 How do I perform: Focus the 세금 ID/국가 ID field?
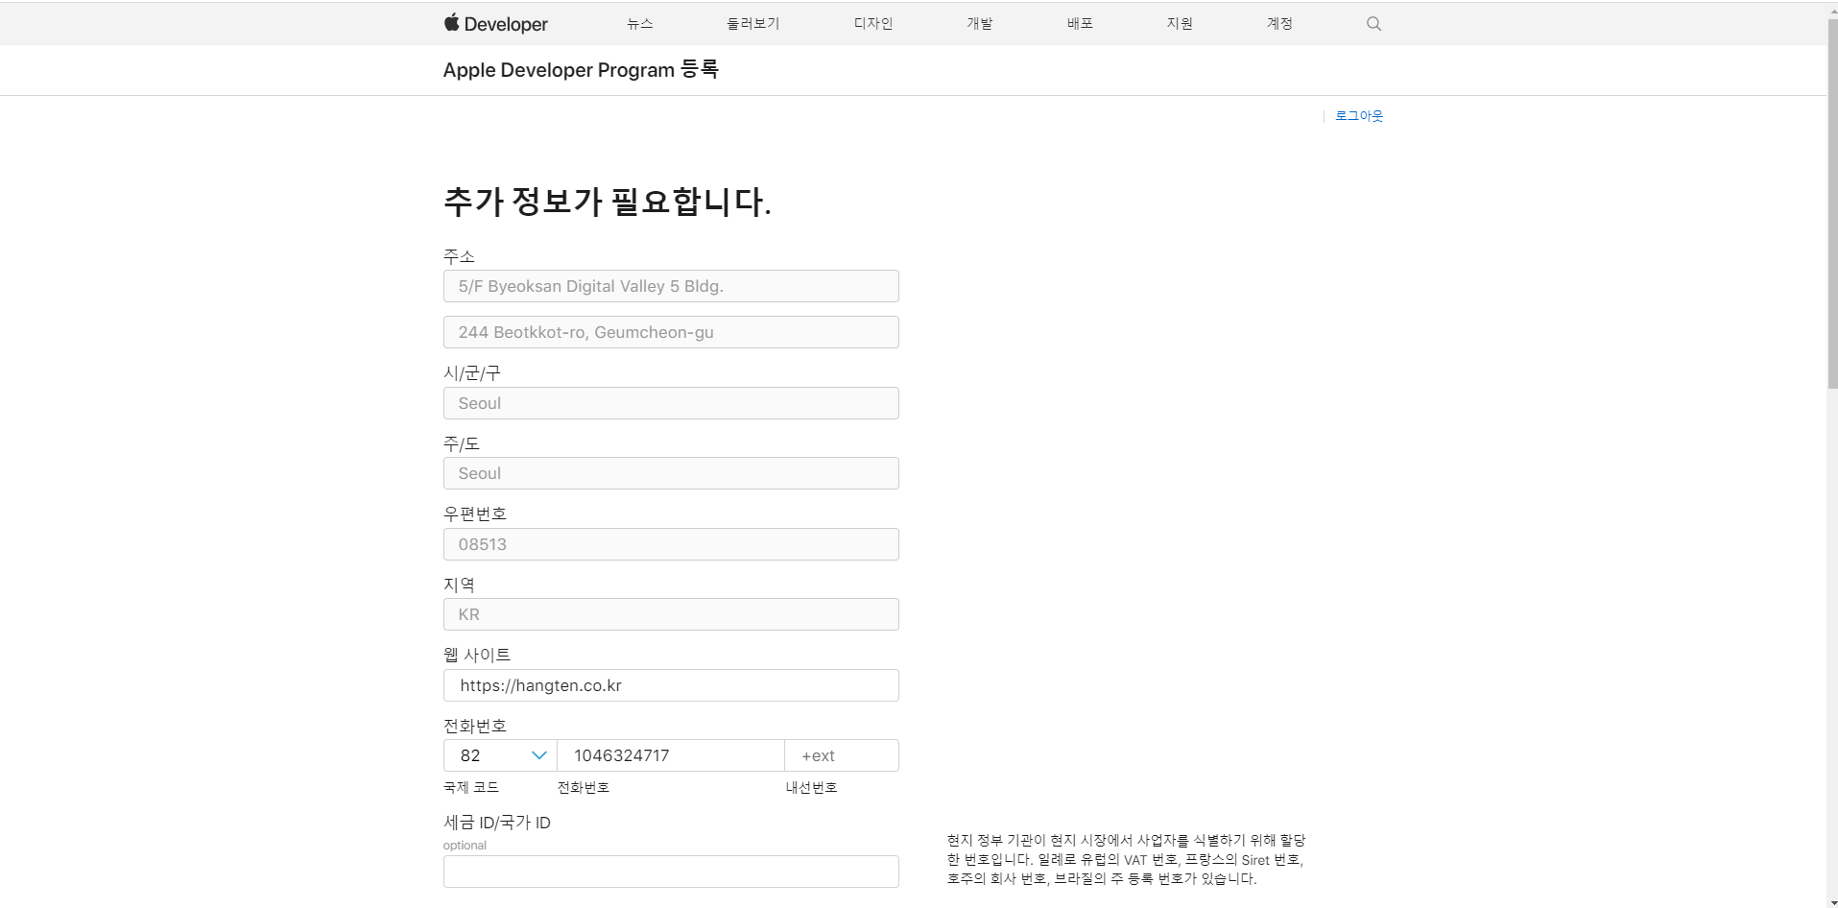pos(671,872)
